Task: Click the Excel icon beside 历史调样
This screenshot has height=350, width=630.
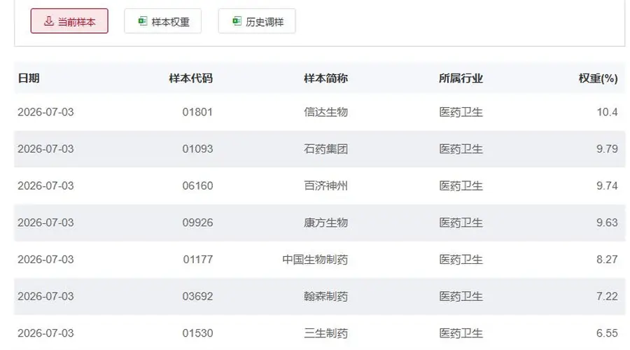Action: pos(237,21)
